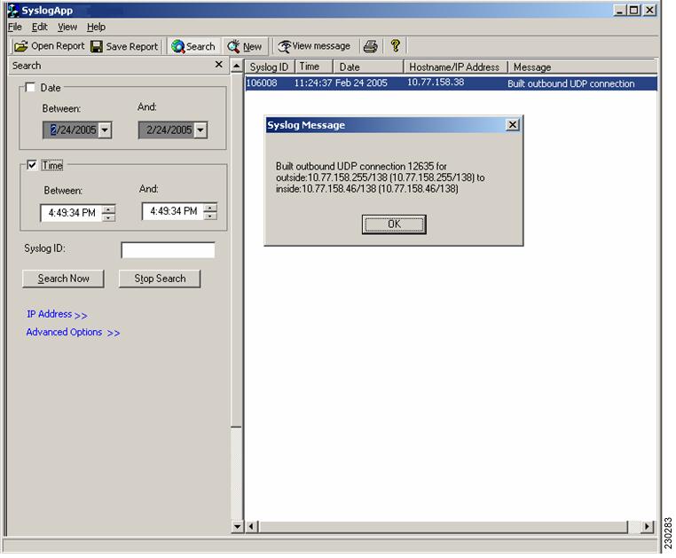
Task: Decrease the Between time value
Action: tap(109, 217)
